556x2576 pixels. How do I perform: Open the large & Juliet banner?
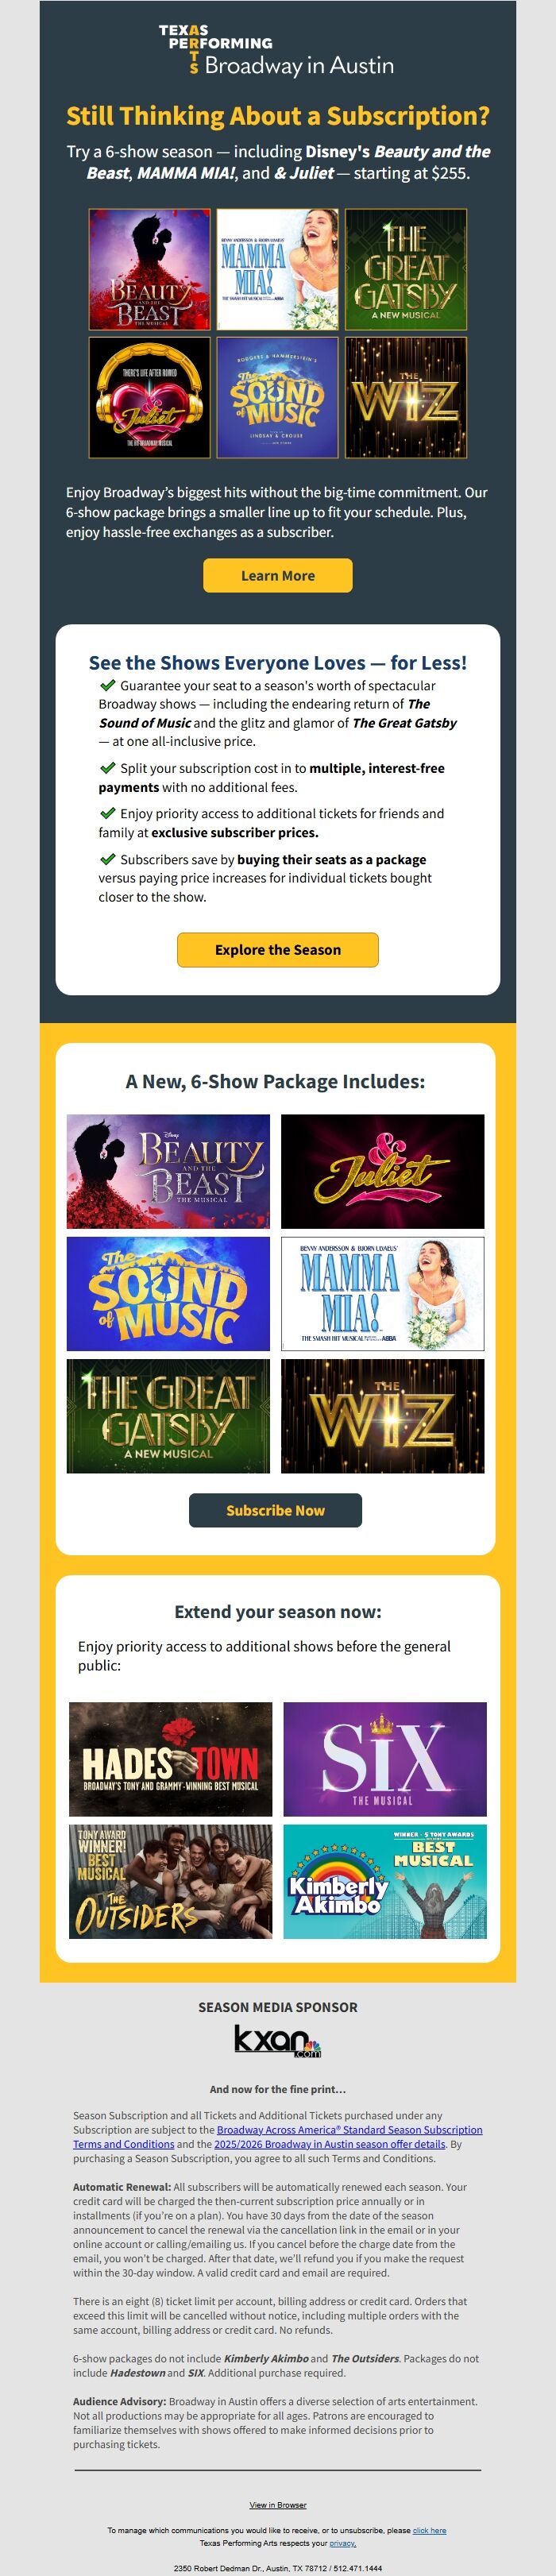click(x=382, y=1171)
